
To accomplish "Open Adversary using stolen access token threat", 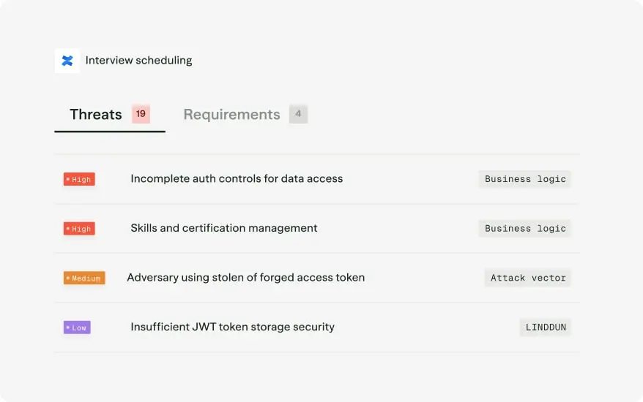I will click(245, 278).
